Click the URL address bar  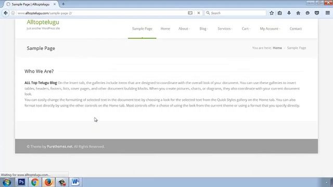coord(102,13)
